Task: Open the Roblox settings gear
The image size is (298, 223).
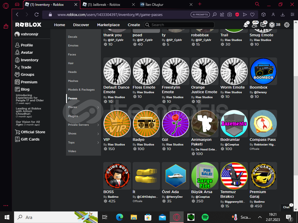Action: coord(287,25)
